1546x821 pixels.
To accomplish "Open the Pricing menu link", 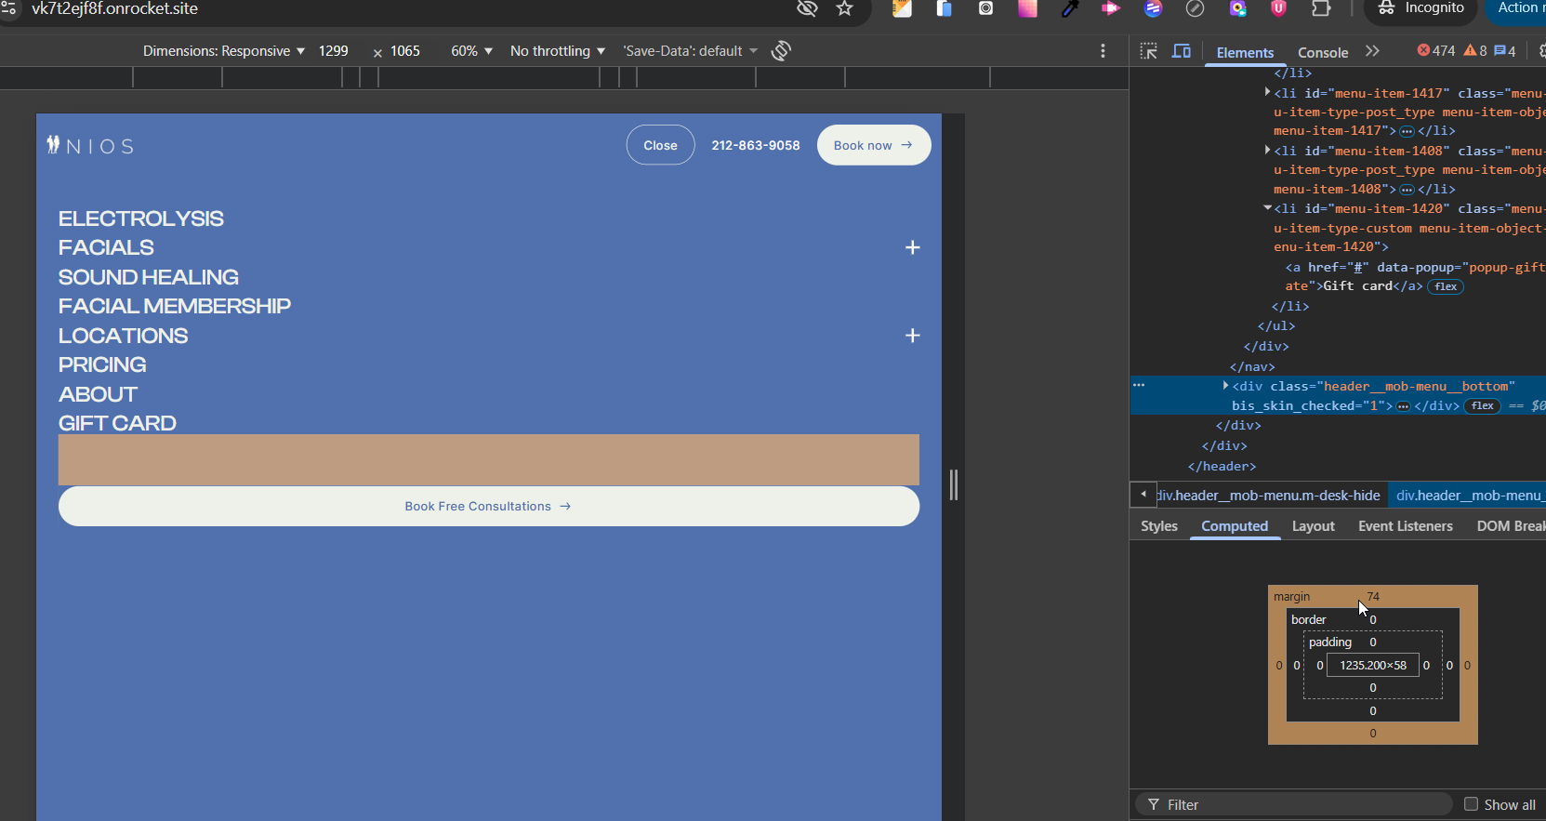I will tap(102, 364).
